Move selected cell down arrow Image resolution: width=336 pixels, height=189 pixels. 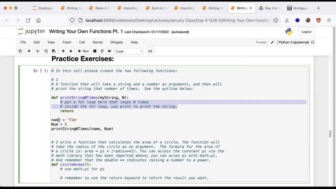click(x=71, y=51)
